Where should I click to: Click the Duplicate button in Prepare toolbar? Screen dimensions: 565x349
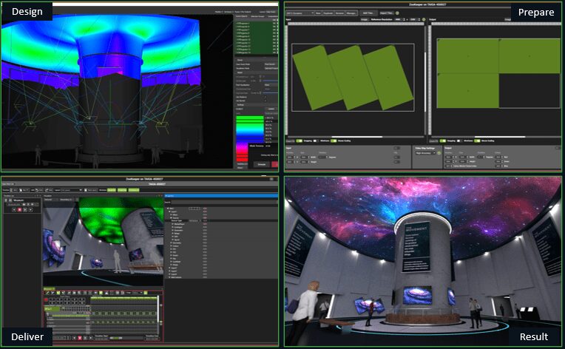tap(328, 13)
